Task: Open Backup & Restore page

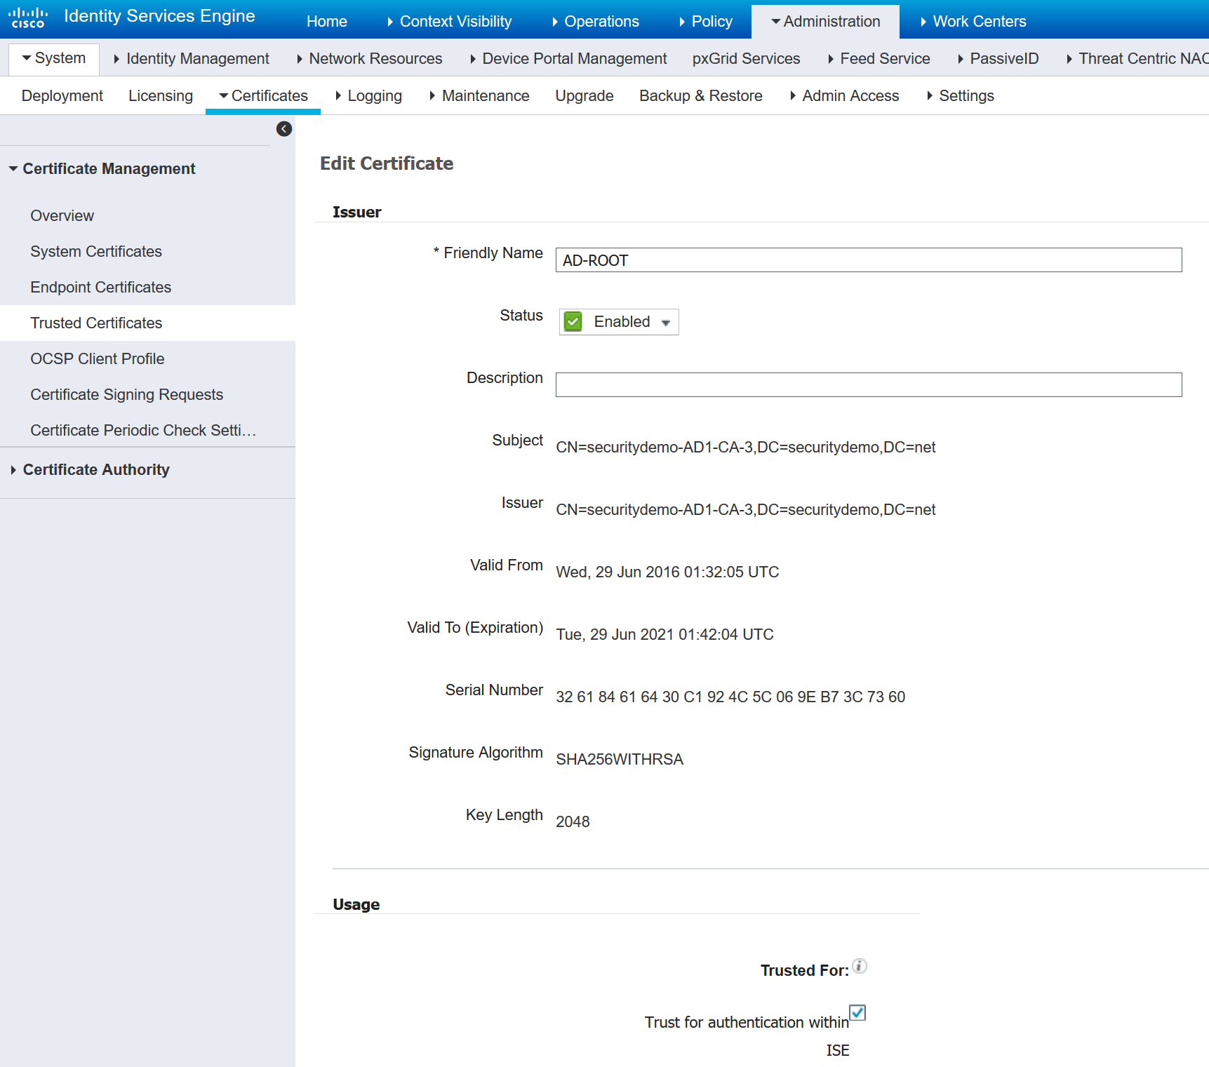Action: coord(701,96)
